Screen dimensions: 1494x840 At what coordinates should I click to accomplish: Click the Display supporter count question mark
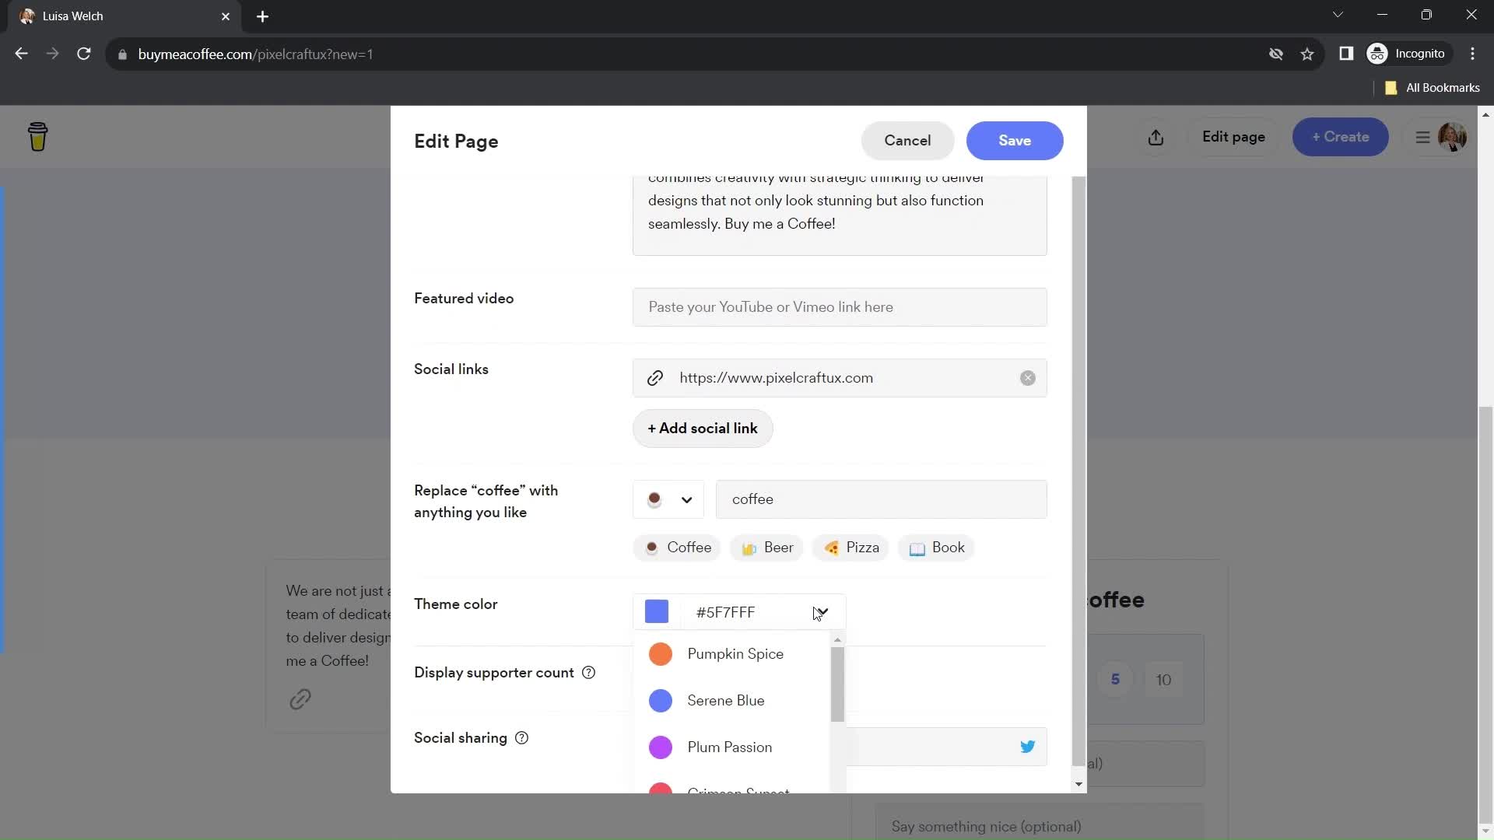point(589,673)
